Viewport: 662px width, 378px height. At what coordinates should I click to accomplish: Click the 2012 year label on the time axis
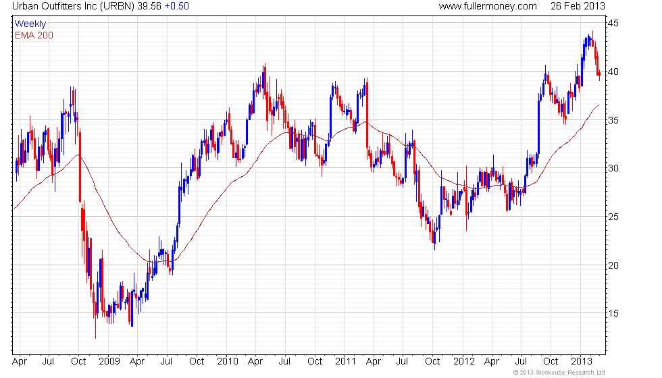(x=463, y=362)
